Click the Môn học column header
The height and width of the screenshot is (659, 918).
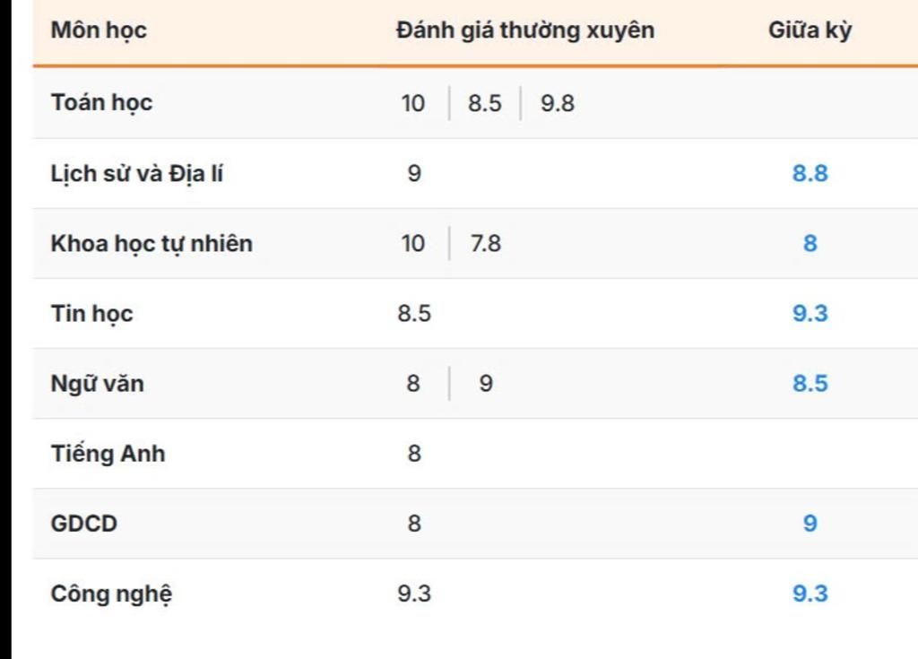pos(99,30)
